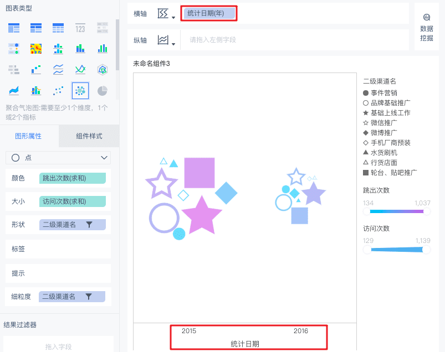The image size is (445, 352).
Task: Select the multi-panel bar chart type
Action: [x=58, y=49]
